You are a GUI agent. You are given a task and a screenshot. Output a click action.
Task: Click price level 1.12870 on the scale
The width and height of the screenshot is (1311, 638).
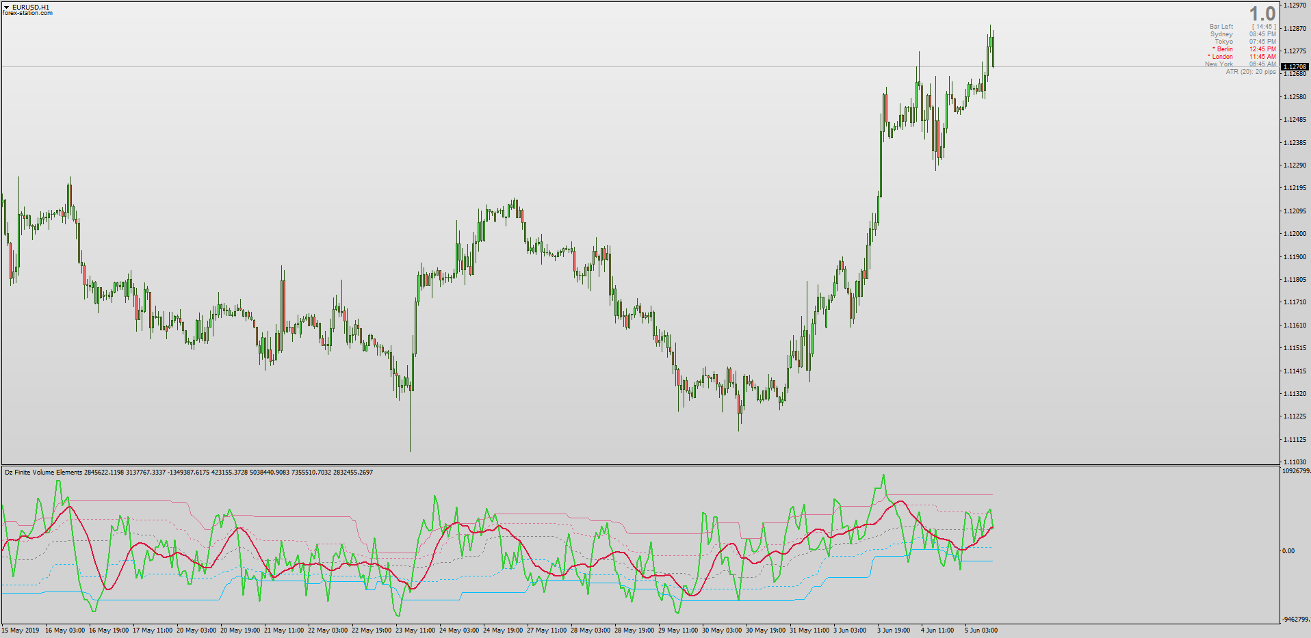click(1295, 29)
